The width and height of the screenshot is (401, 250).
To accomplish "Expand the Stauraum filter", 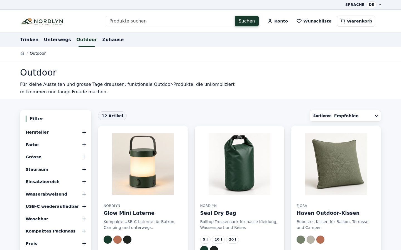I will coord(56,169).
